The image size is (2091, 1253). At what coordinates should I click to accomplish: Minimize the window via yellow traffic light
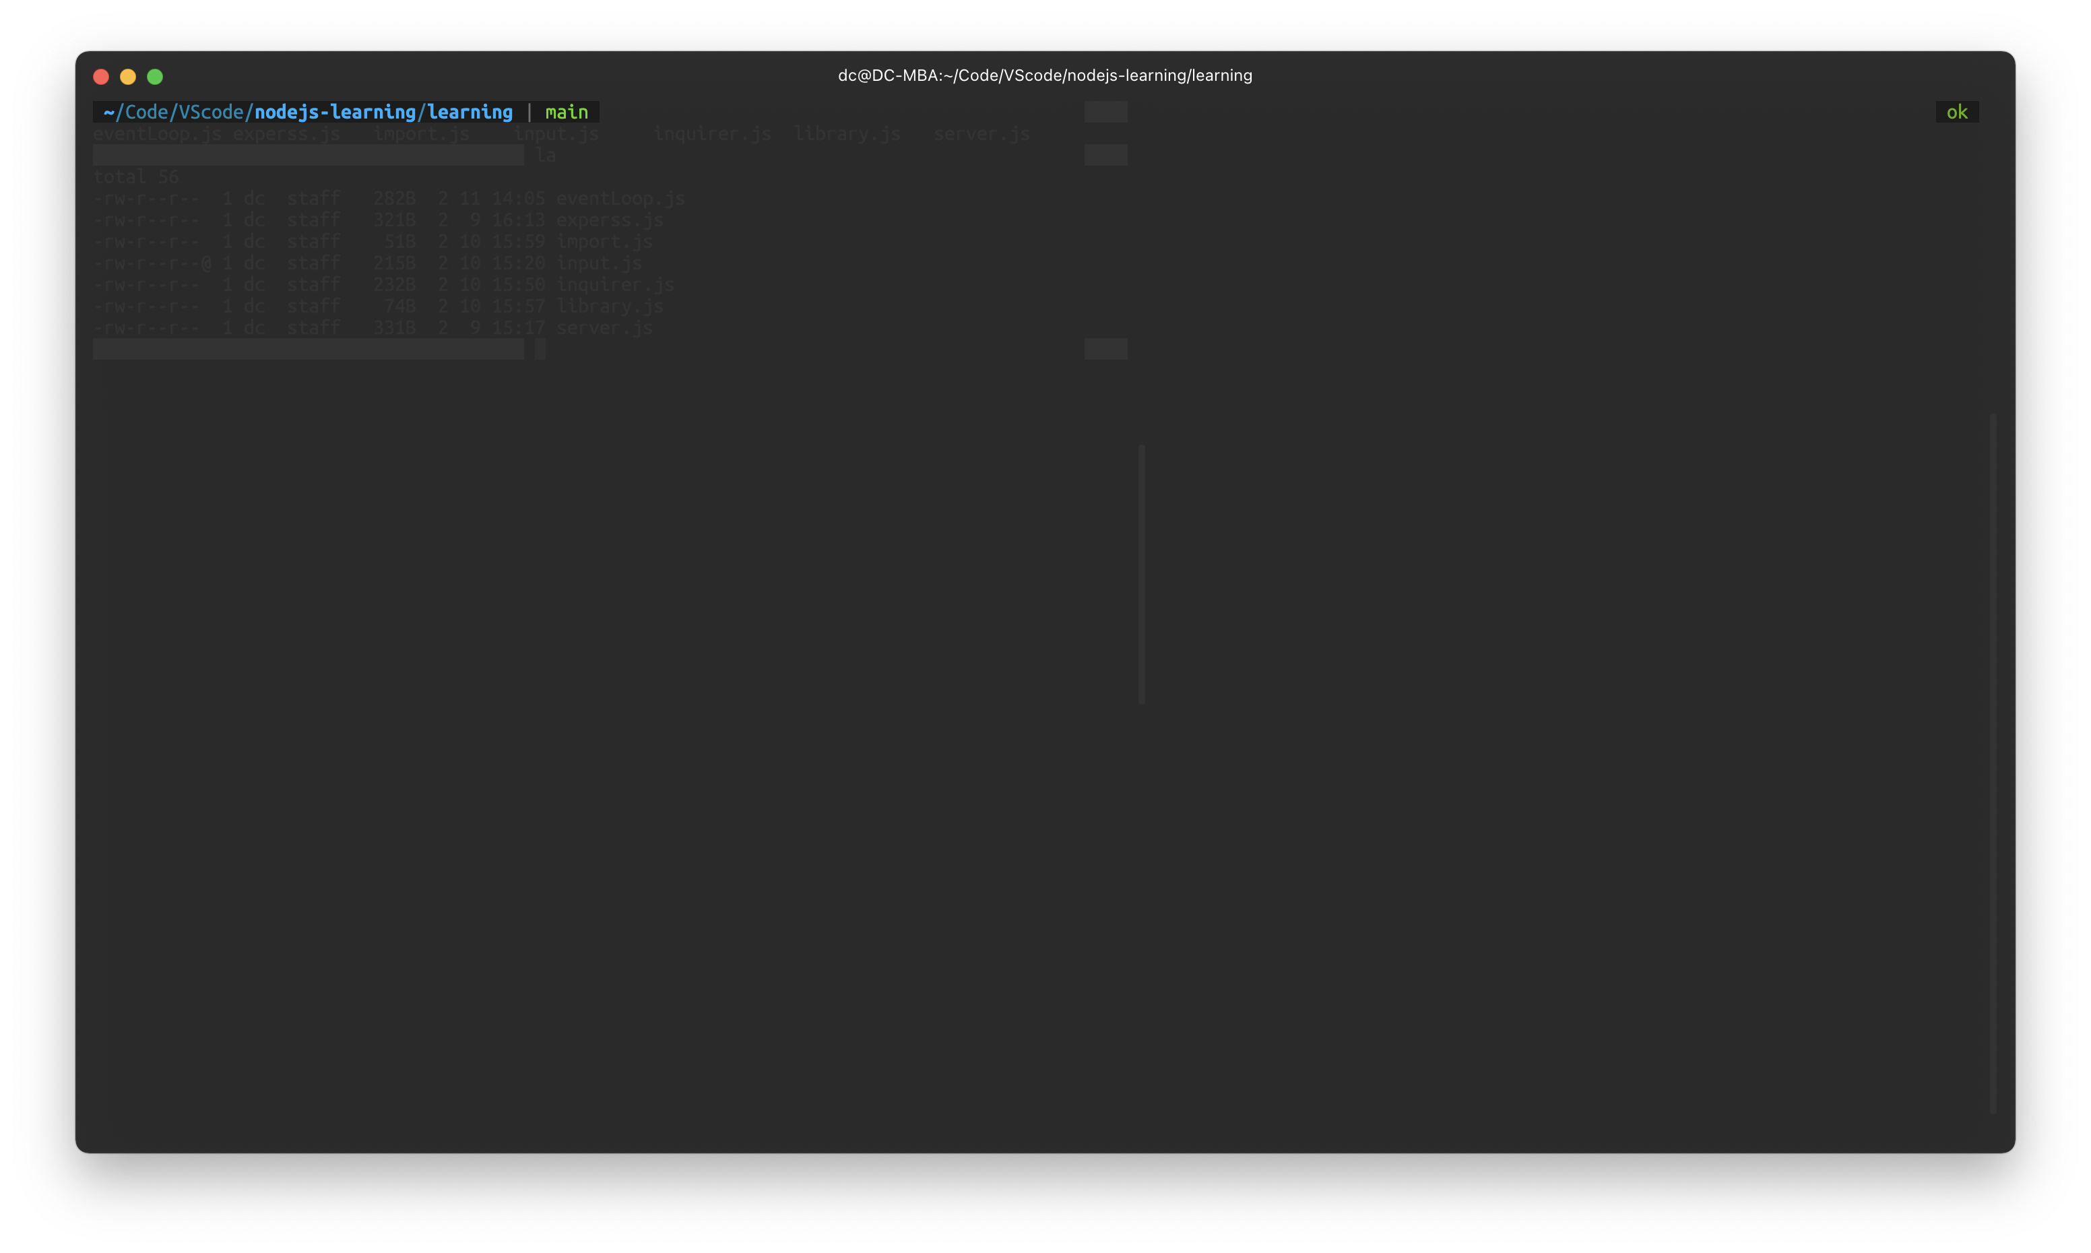128,76
